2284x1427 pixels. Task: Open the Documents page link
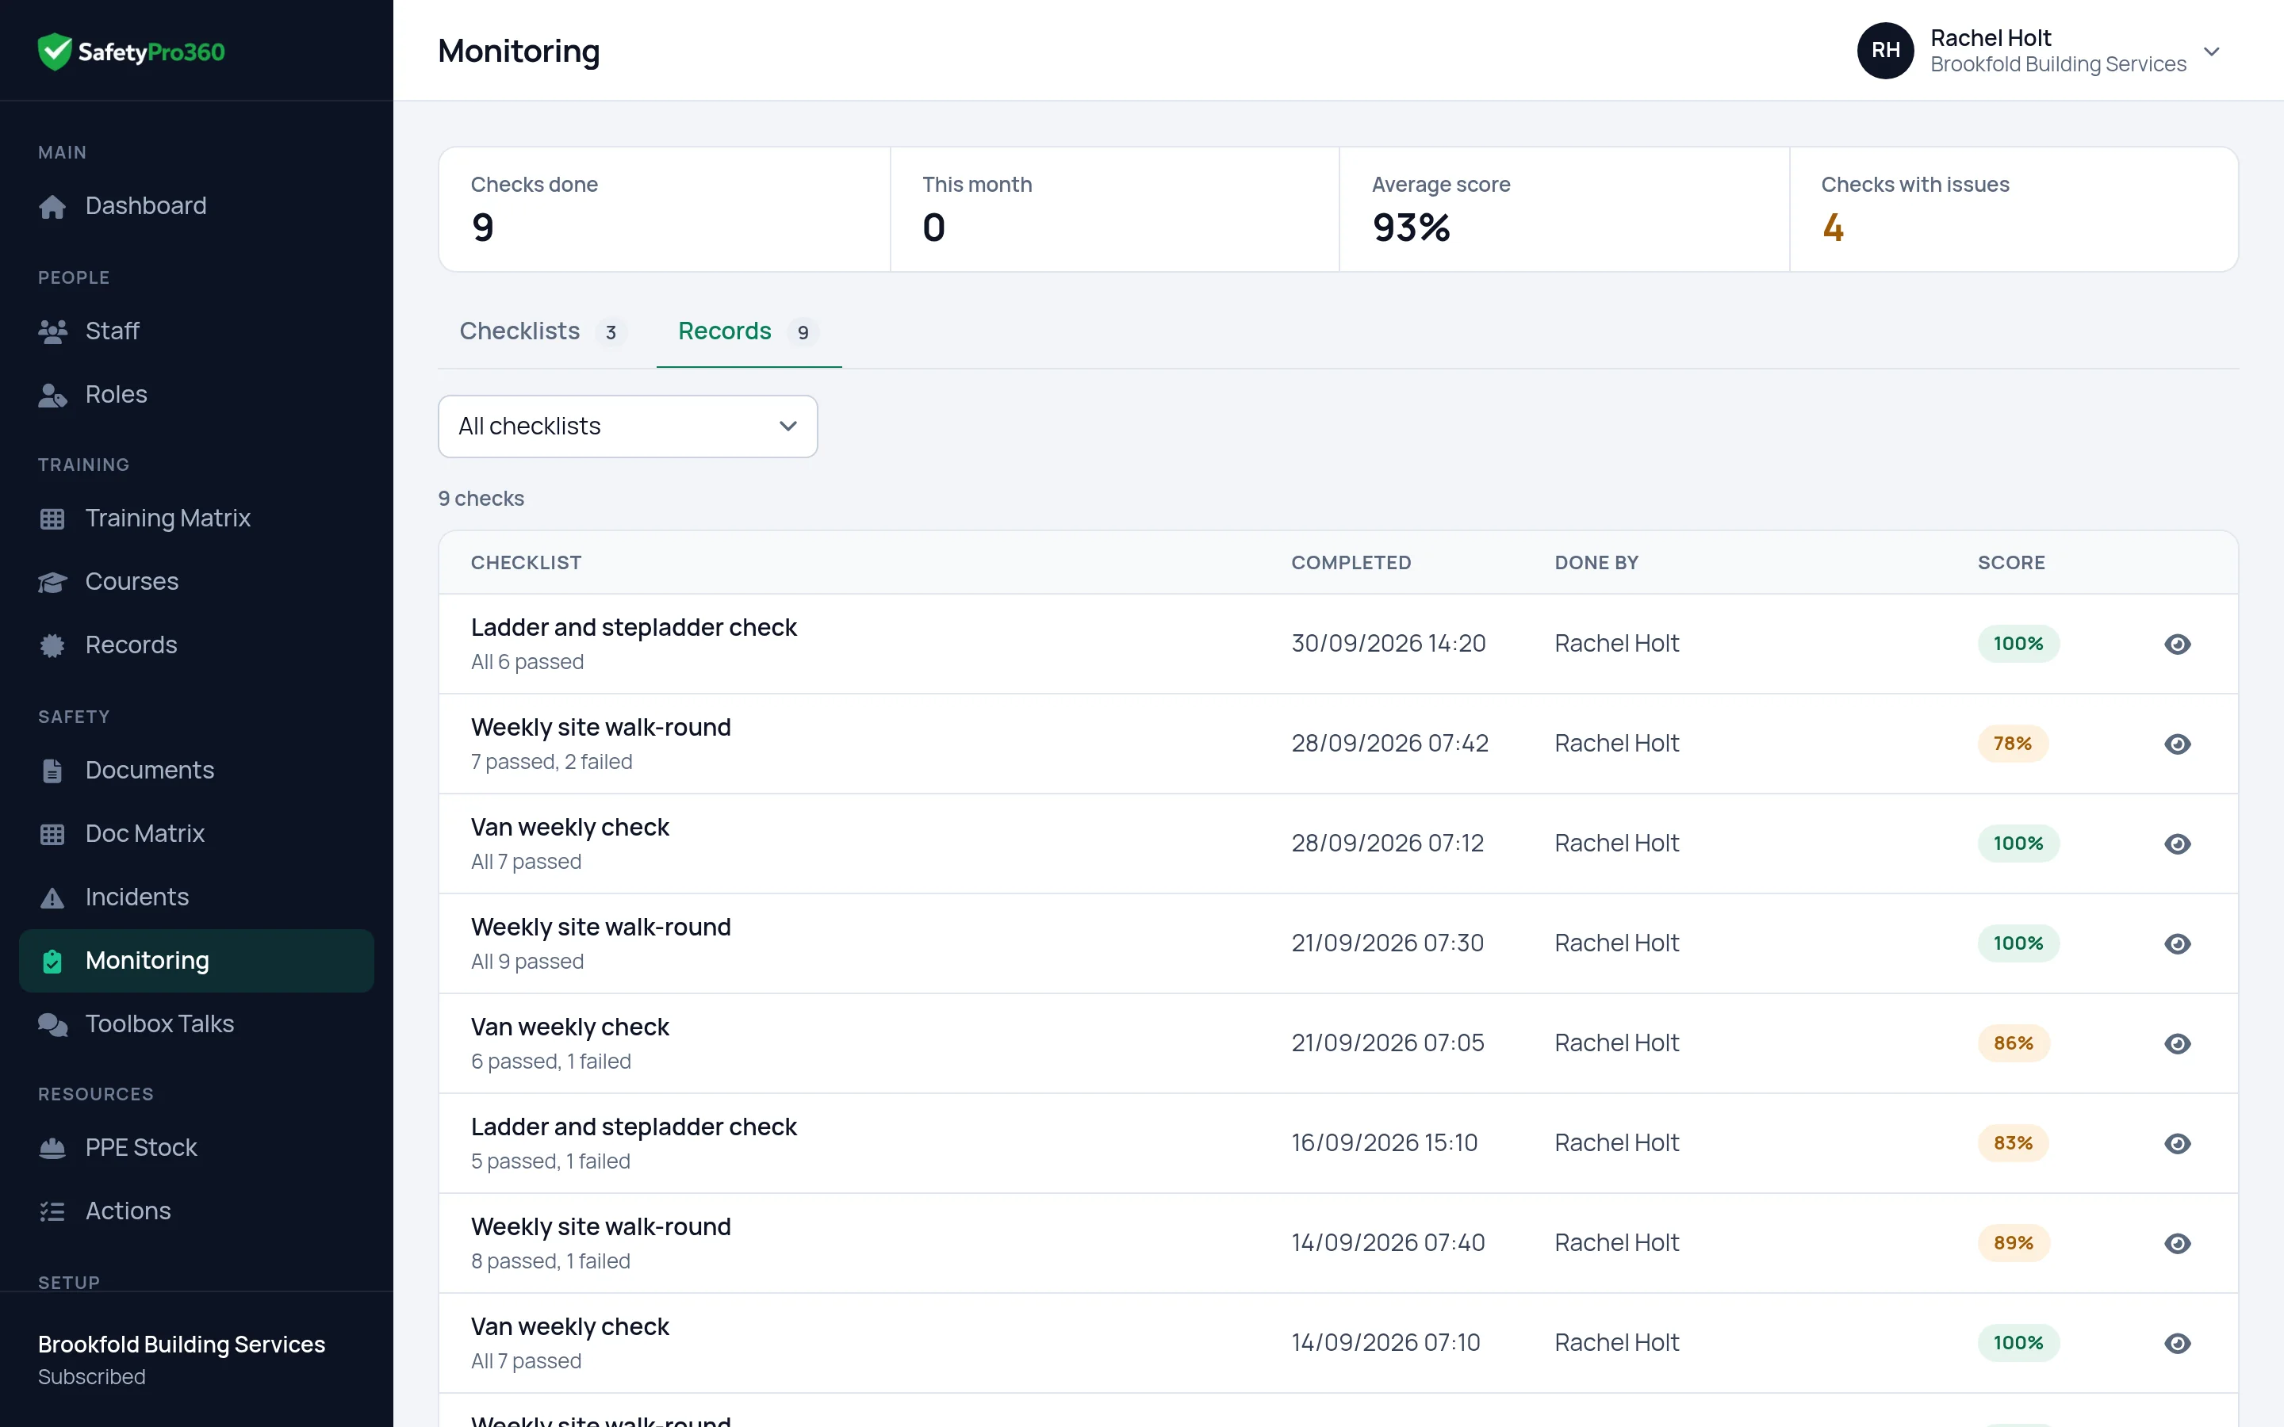pyautogui.click(x=197, y=770)
